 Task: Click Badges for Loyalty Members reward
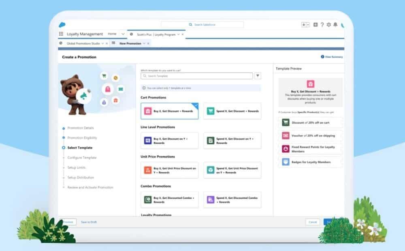(311, 162)
